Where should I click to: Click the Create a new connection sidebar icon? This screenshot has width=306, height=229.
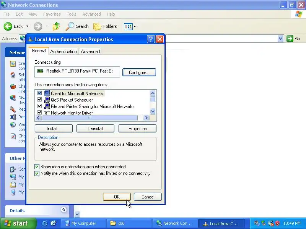coord(13,64)
